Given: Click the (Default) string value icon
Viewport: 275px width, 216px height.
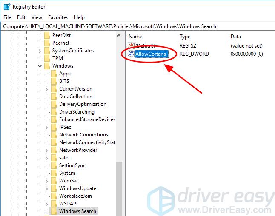Looking at the screenshot, I should (x=131, y=45).
